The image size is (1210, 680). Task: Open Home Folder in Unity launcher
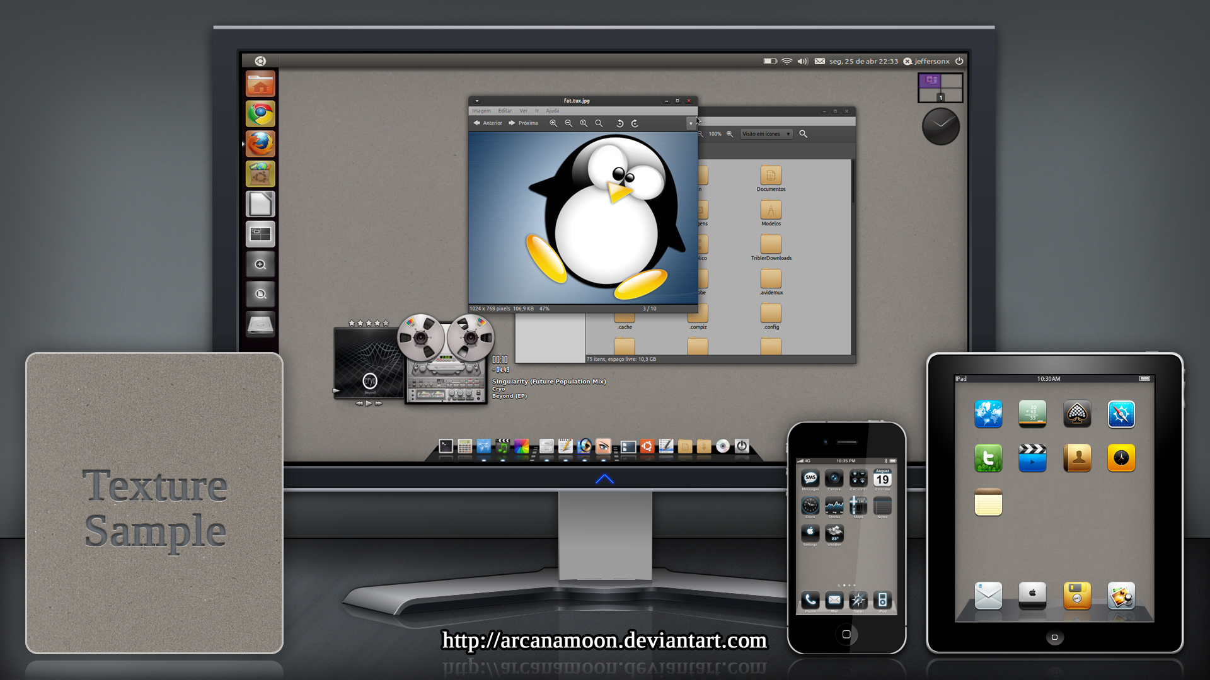(x=260, y=84)
